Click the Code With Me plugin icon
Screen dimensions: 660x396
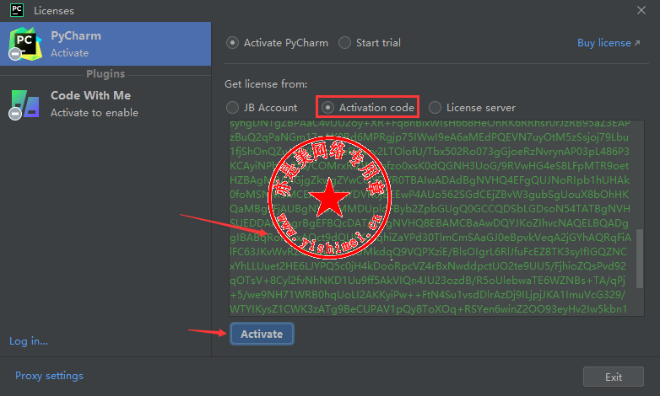(x=24, y=104)
